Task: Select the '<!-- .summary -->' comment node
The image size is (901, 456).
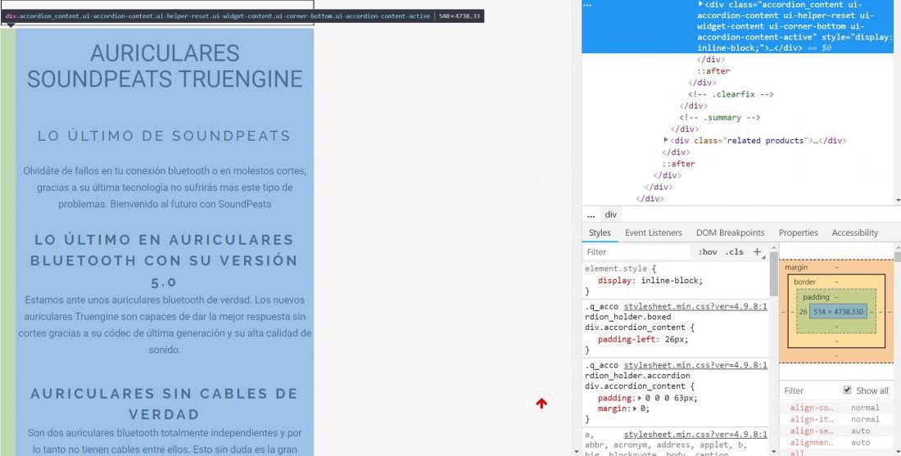Action: [720, 117]
